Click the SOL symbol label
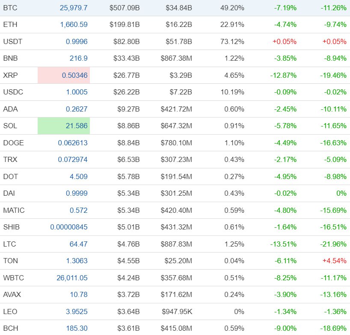 (x=10, y=126)
